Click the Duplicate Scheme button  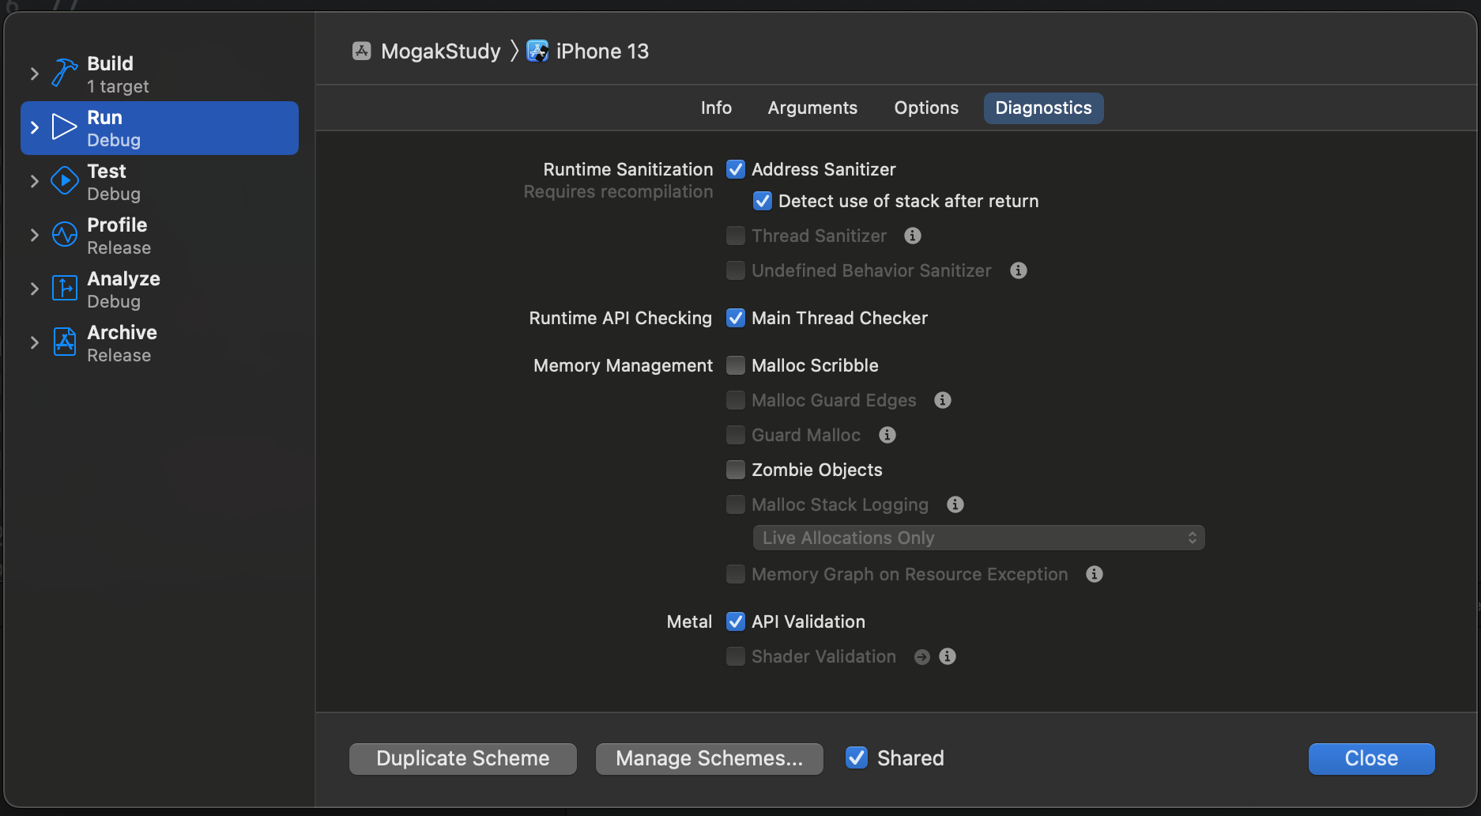pyautogui.click(x=462, y=758)
